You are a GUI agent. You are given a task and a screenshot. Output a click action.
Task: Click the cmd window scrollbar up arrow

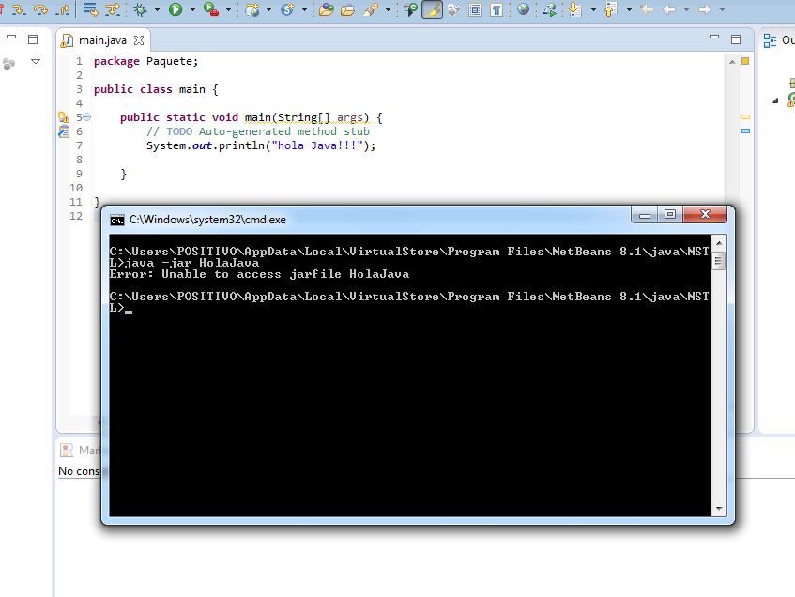(x=719, y=243)
